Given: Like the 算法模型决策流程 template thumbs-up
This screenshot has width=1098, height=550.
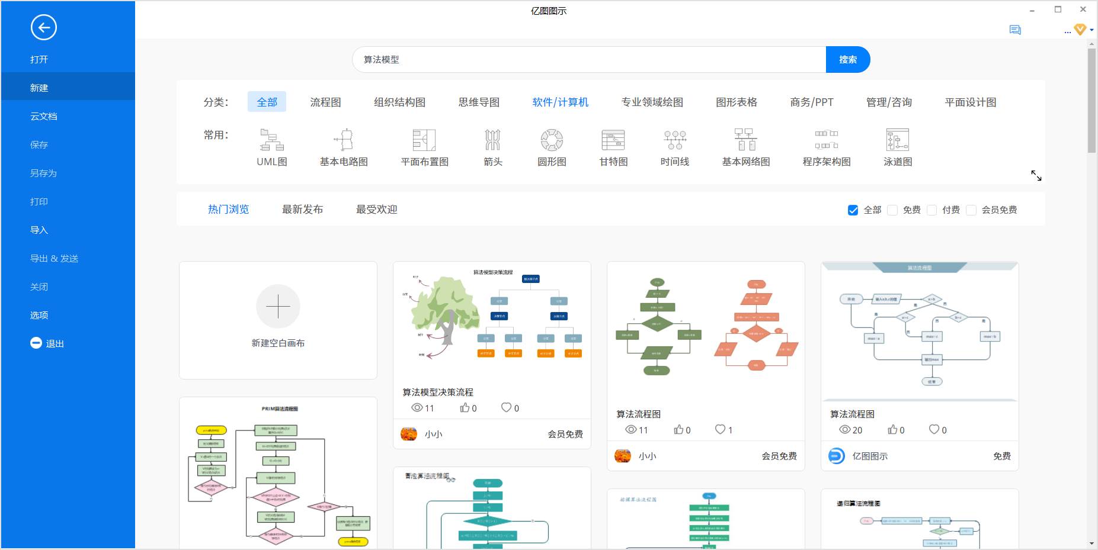Looking at the screenshot, I should tap(465, 407).
